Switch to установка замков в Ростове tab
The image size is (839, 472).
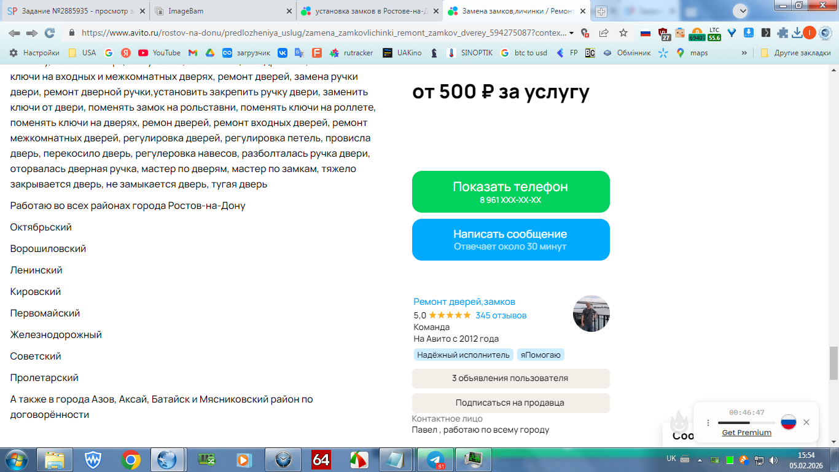click(369, 11)
